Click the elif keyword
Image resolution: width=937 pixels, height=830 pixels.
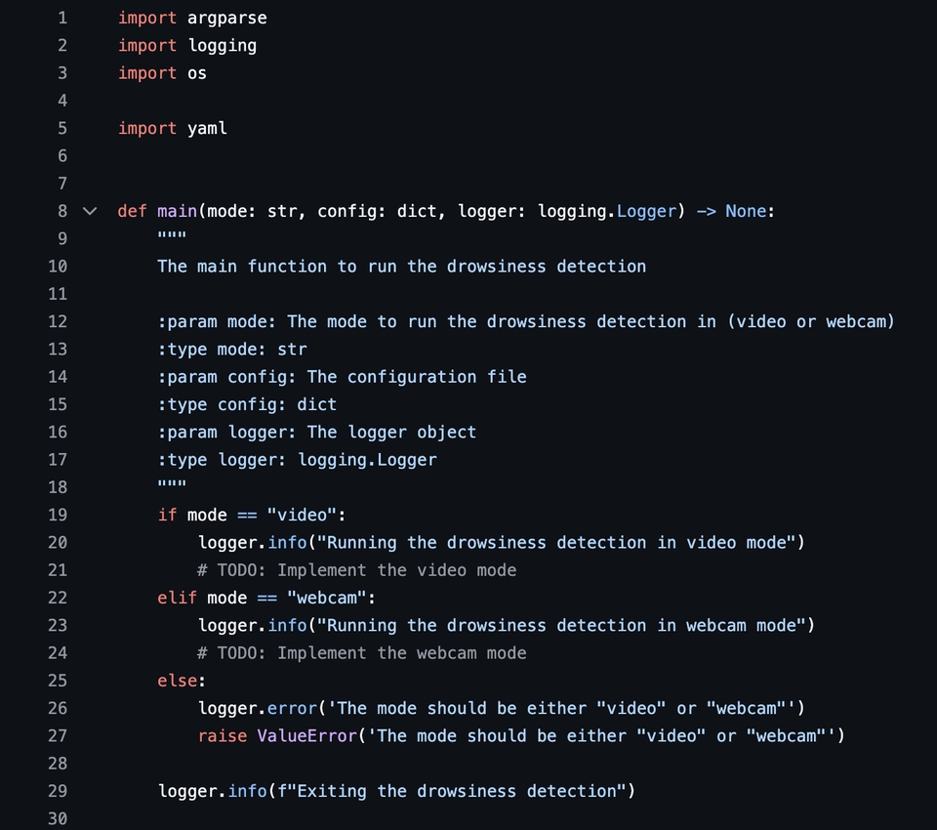177,598
